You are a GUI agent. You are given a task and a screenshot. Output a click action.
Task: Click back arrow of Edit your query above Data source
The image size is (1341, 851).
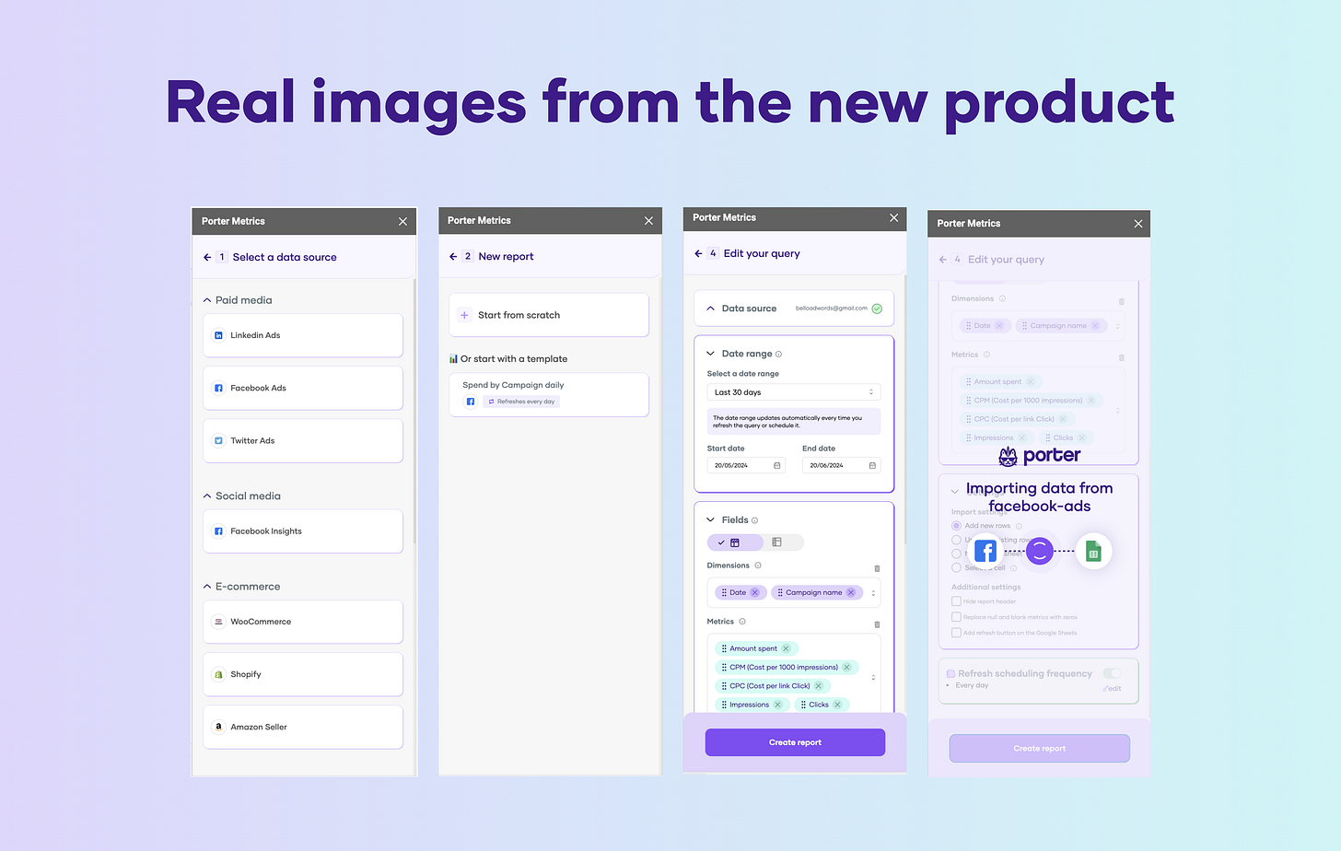click(698, 253)
